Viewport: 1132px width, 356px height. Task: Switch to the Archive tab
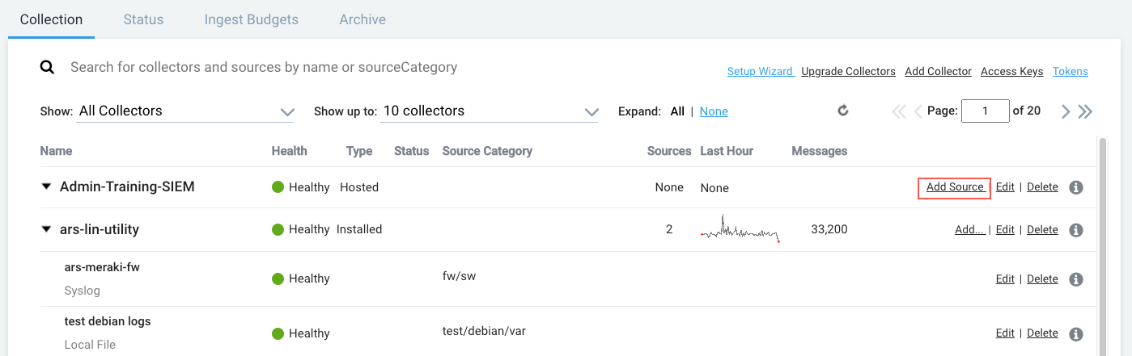coord(362,19)
